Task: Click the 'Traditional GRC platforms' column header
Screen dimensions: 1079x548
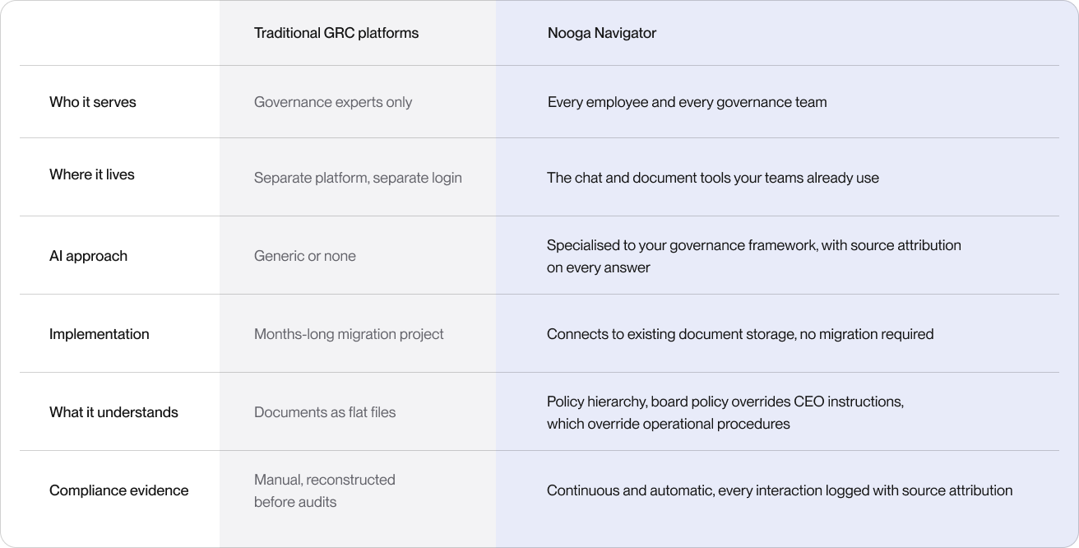Action: coord(336,33)
